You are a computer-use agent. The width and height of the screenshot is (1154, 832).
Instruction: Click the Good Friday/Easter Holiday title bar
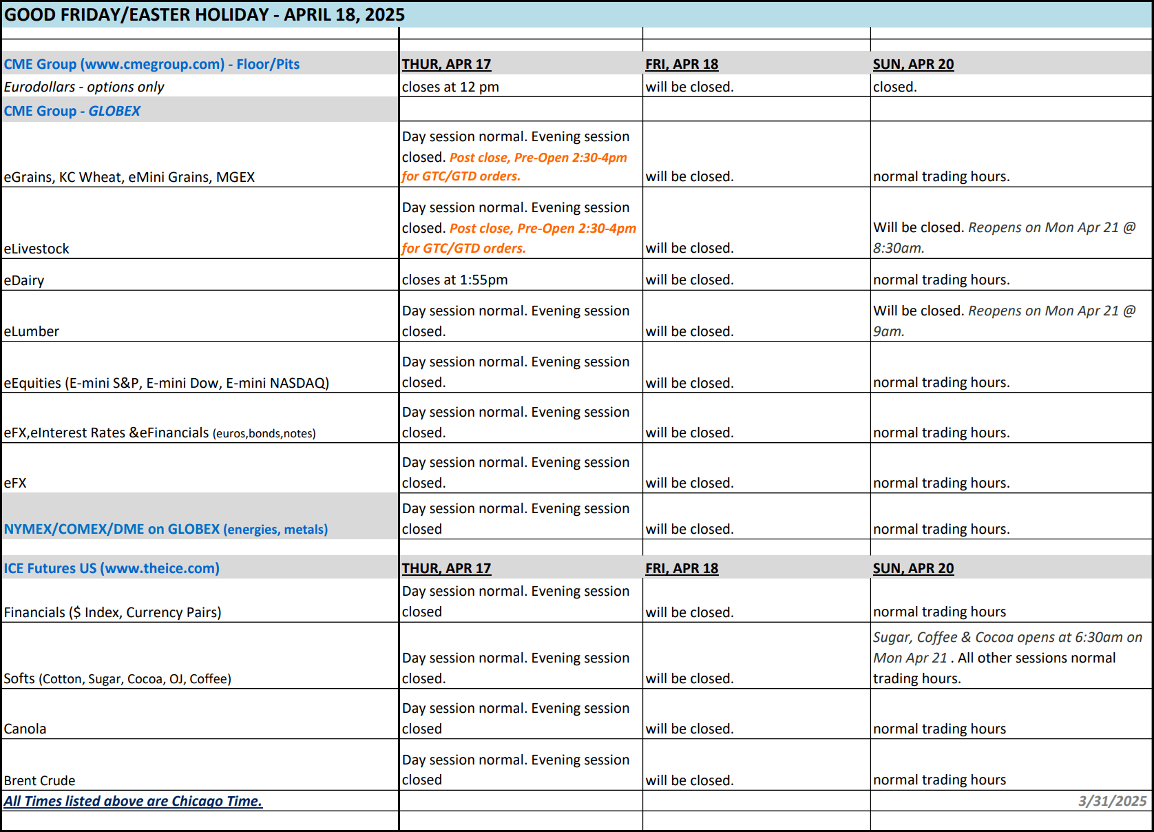point(204,14)
